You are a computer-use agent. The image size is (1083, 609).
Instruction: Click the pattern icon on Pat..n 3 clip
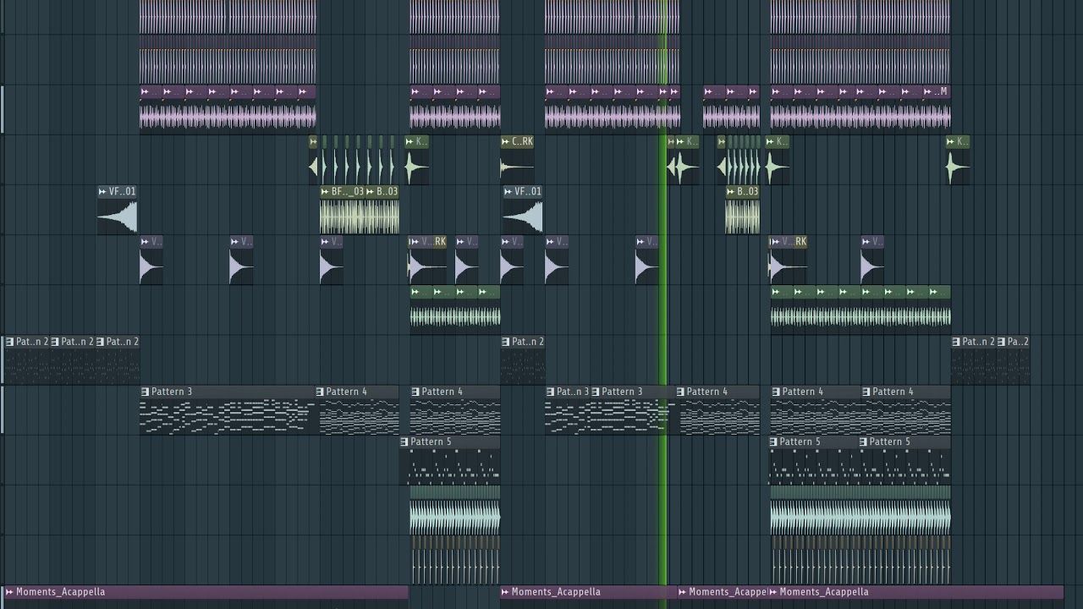click(x=551, y=392)
